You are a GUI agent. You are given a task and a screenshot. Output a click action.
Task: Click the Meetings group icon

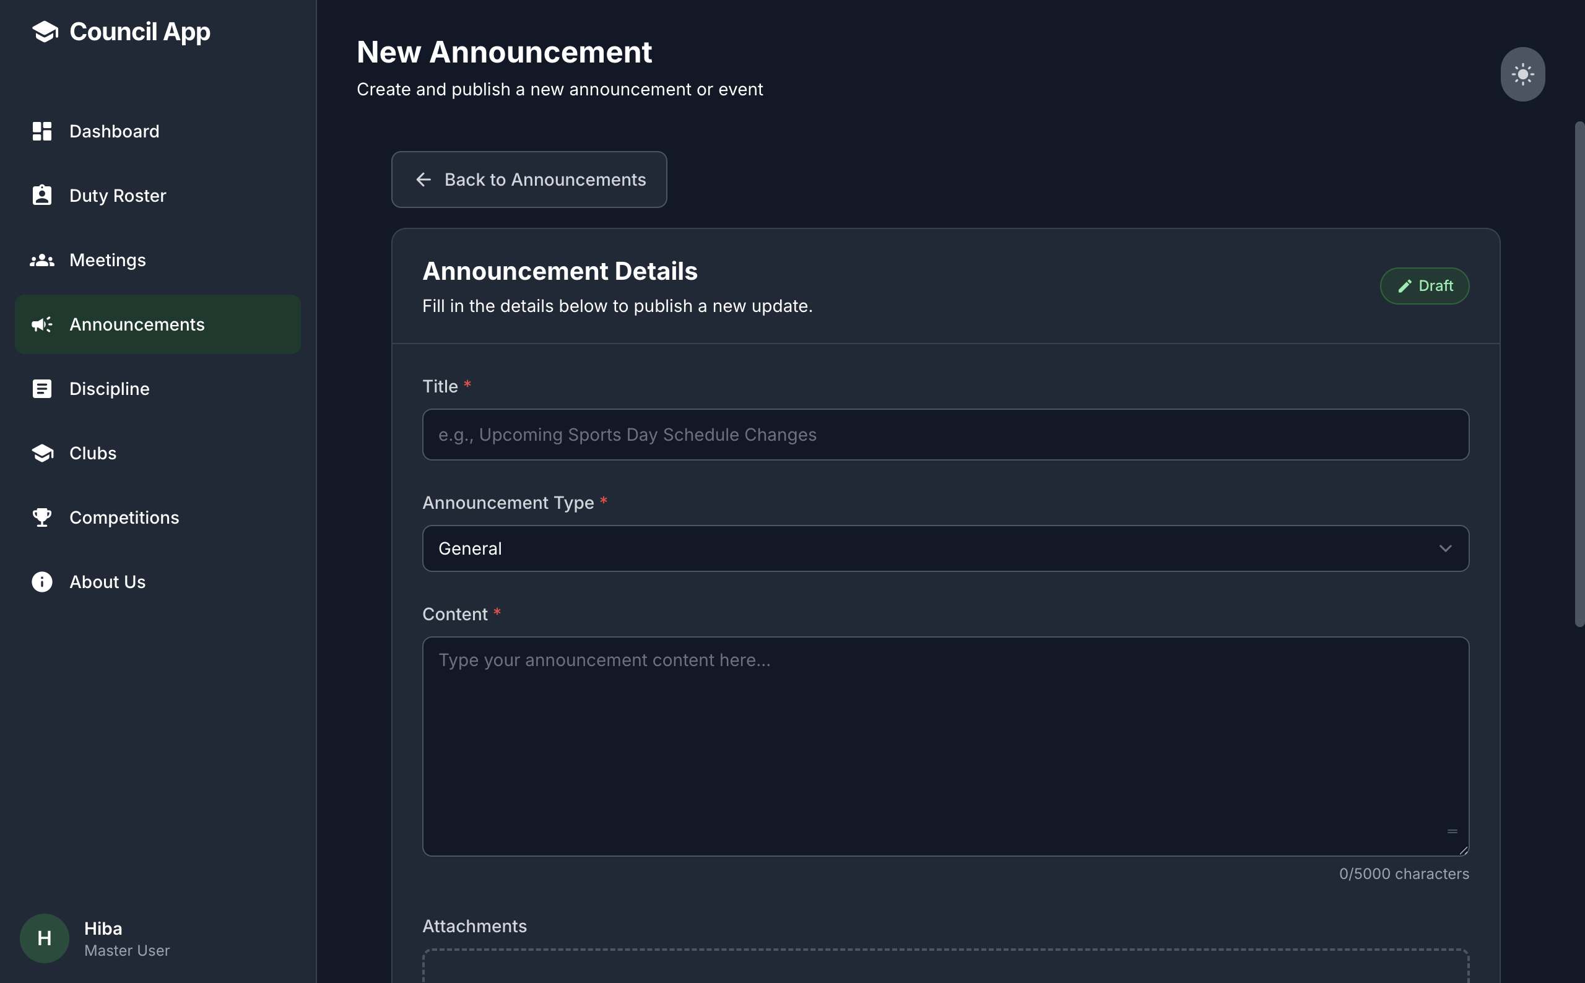point(42,260)
